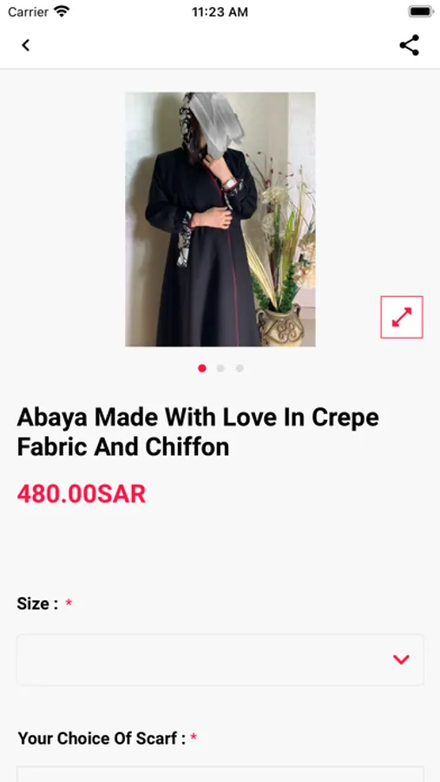Select the first carousel dot
This screenshot has height=782, width=440.
[202, 368]
